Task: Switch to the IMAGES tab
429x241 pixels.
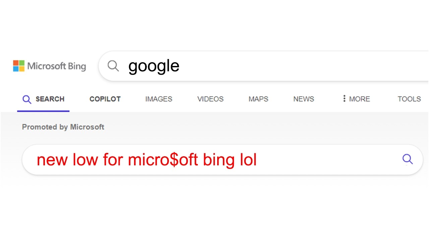Action: point(159,99)
